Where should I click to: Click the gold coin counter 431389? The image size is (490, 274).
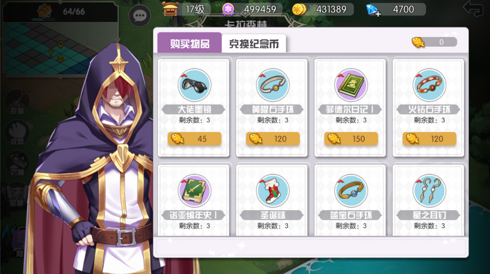[x=323, y=9]
